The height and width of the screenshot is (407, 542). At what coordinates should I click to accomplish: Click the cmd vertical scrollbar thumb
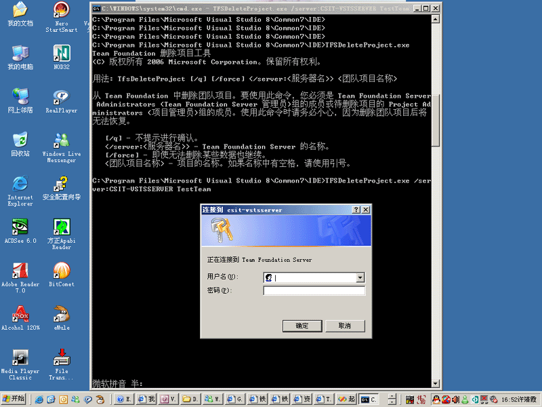point(436,120)
